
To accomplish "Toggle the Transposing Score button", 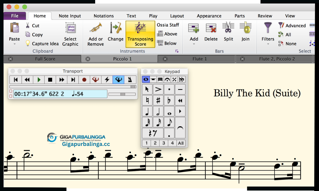I will click(140, 34).
